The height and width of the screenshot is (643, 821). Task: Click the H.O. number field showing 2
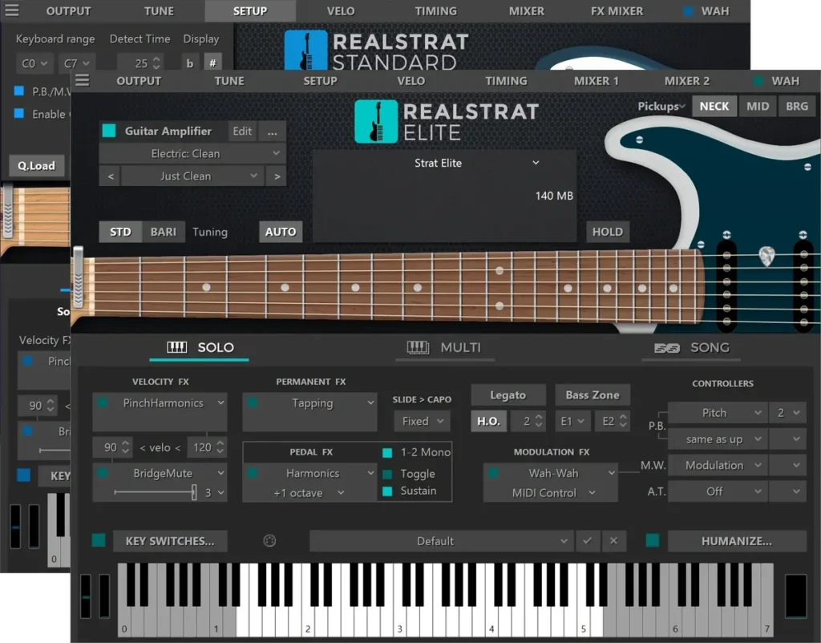pos(528,421)
